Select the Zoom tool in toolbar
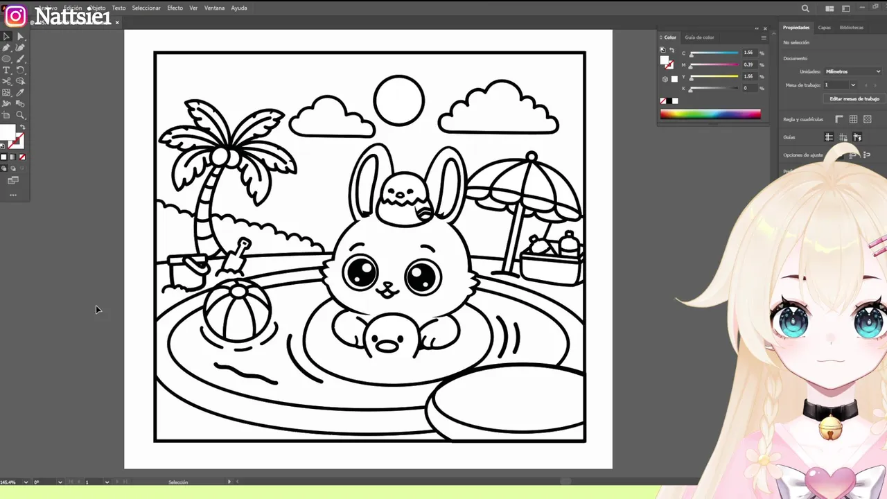 click(x=20, y=115)
